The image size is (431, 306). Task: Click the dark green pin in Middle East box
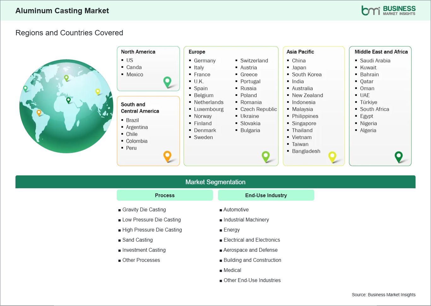399,156
